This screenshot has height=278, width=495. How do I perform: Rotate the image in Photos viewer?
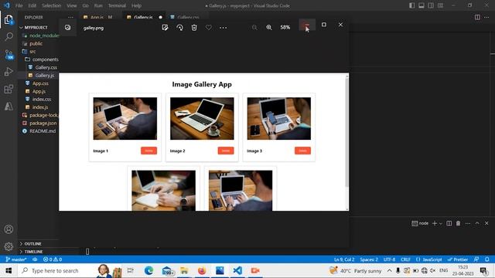tap(179, 28)
